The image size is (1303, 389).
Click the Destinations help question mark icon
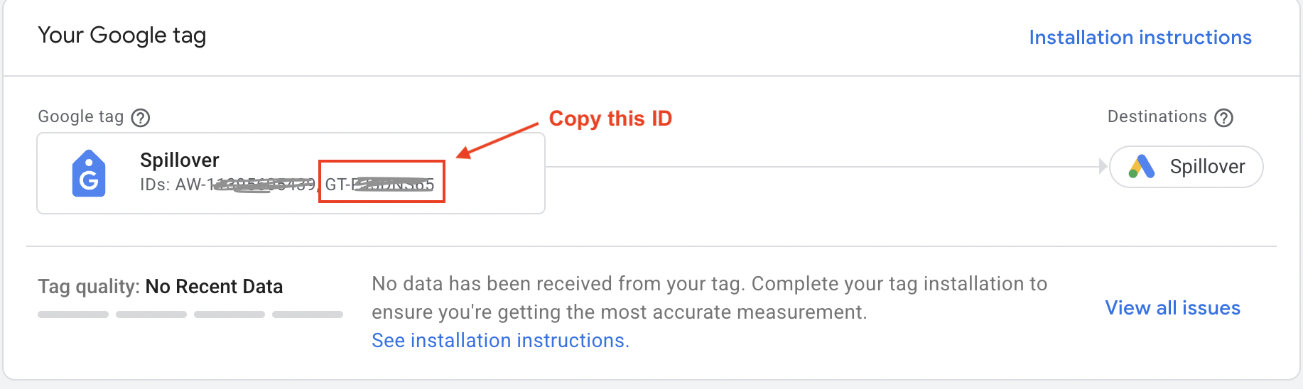coord(1223,118)
